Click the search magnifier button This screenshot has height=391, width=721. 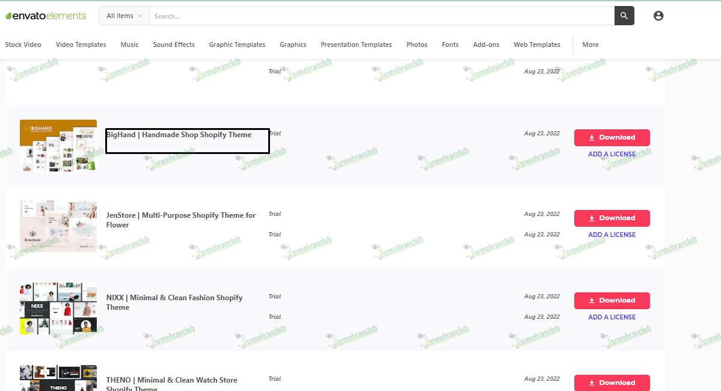coord(624,16)
